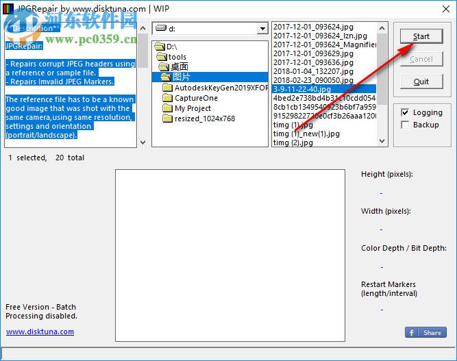The width and height of the screenshot is (457, 361).
Task: Click the Quit button
Action: click(x=421, y=82)
